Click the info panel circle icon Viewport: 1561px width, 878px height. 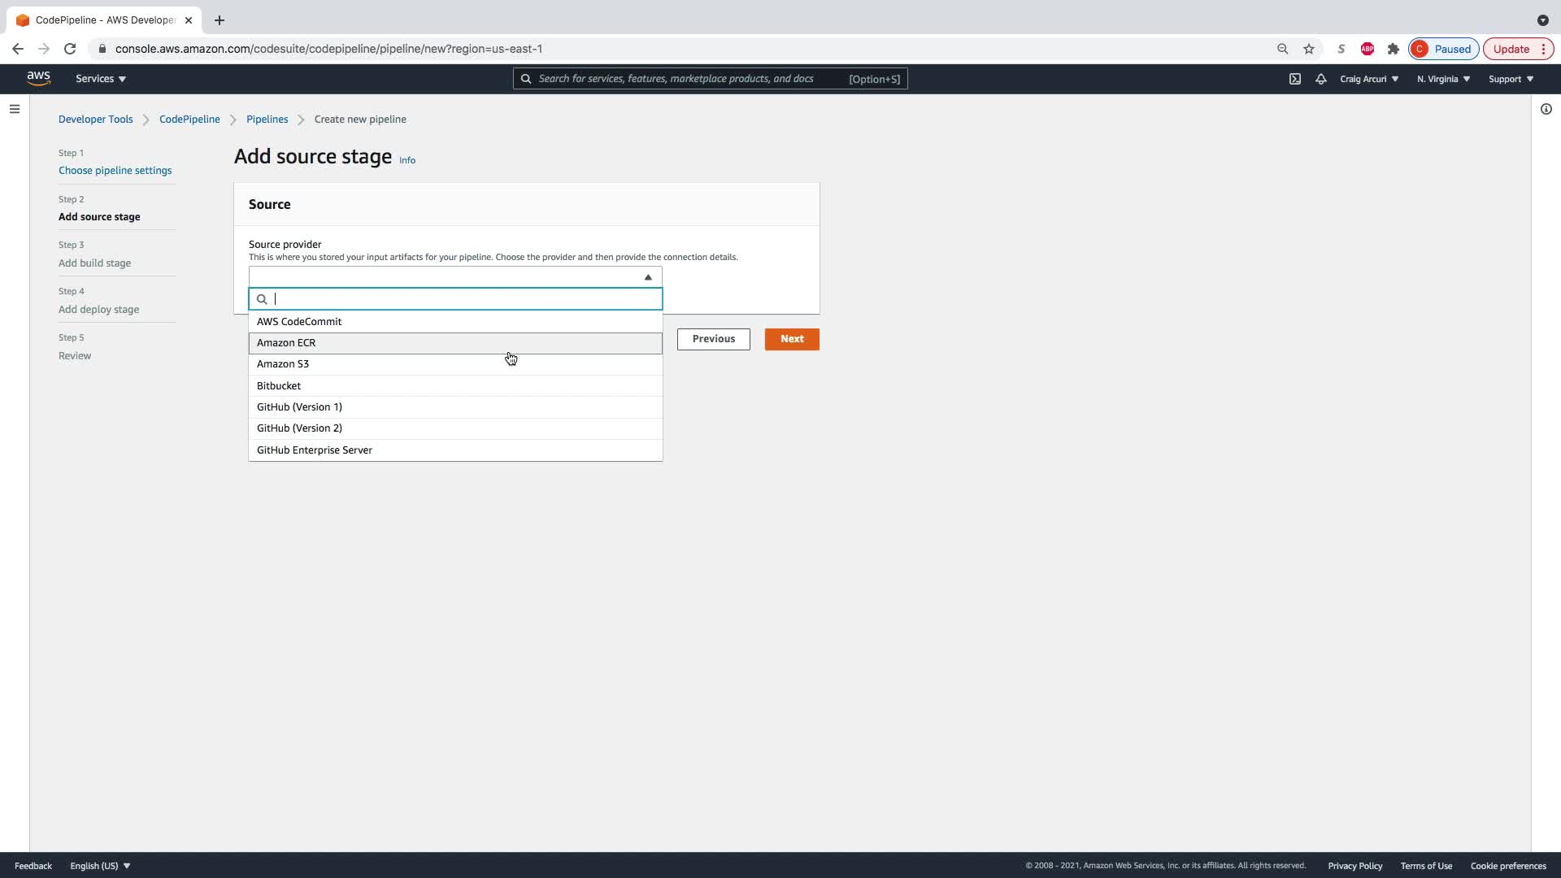coord(1546,109)
